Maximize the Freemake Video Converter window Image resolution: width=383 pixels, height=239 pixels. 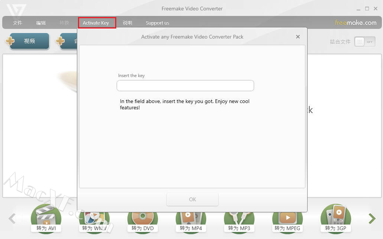[x=367, y=9]
